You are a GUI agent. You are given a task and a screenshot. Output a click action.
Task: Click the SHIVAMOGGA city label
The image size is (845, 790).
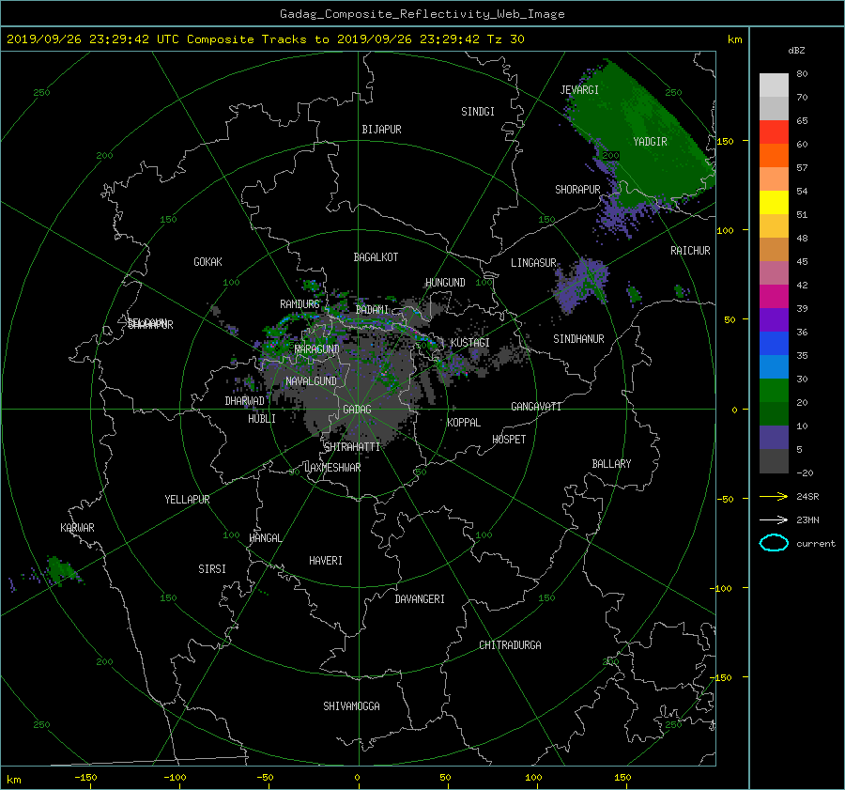click(x=351, y=705)
